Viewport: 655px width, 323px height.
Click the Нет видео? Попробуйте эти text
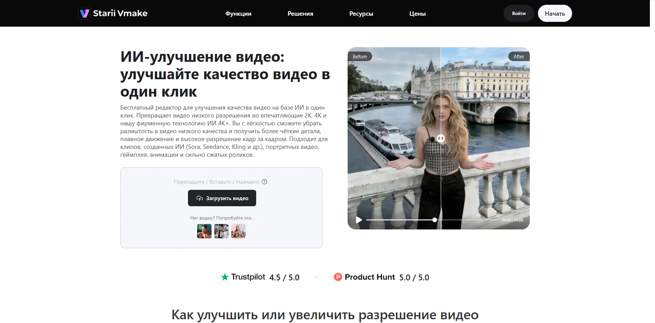(x=221, y=218)
